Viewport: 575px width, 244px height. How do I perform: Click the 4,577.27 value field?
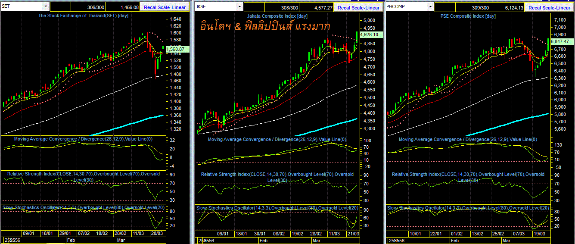(x=317, y=7)
